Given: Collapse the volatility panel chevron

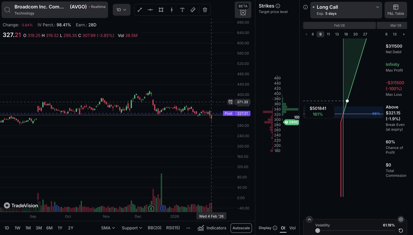Looking at the screenshot, I should coord(309,219).
